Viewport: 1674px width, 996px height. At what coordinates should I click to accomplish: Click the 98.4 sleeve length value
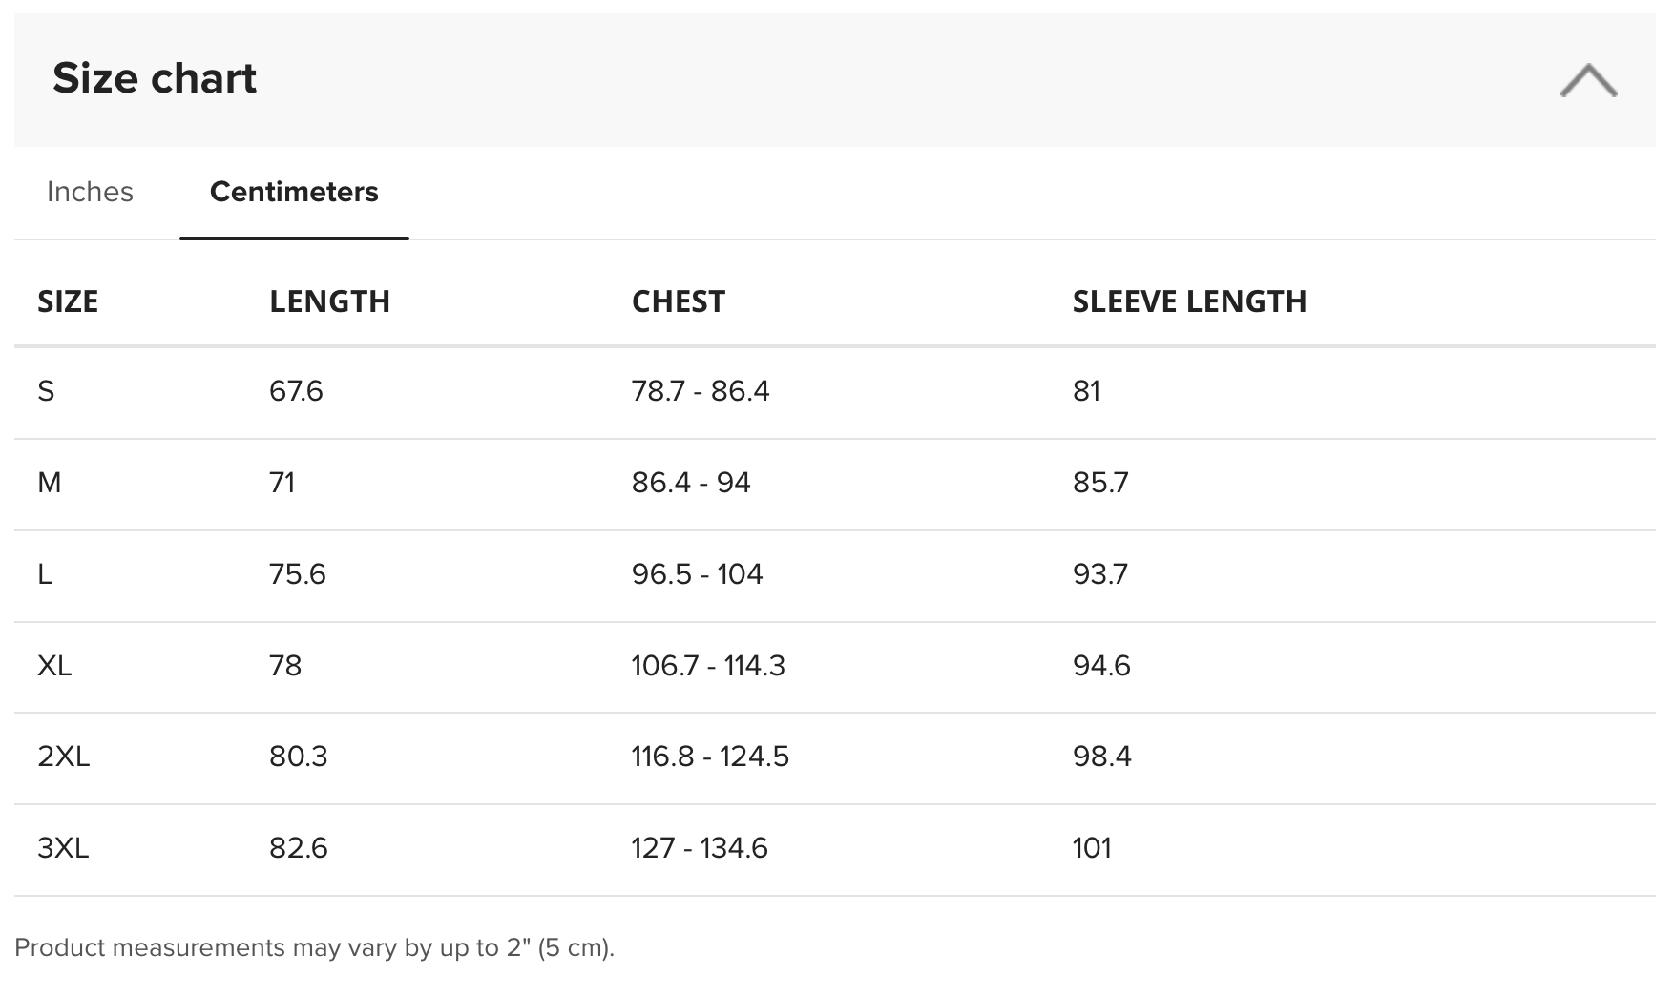point(1101,757)
